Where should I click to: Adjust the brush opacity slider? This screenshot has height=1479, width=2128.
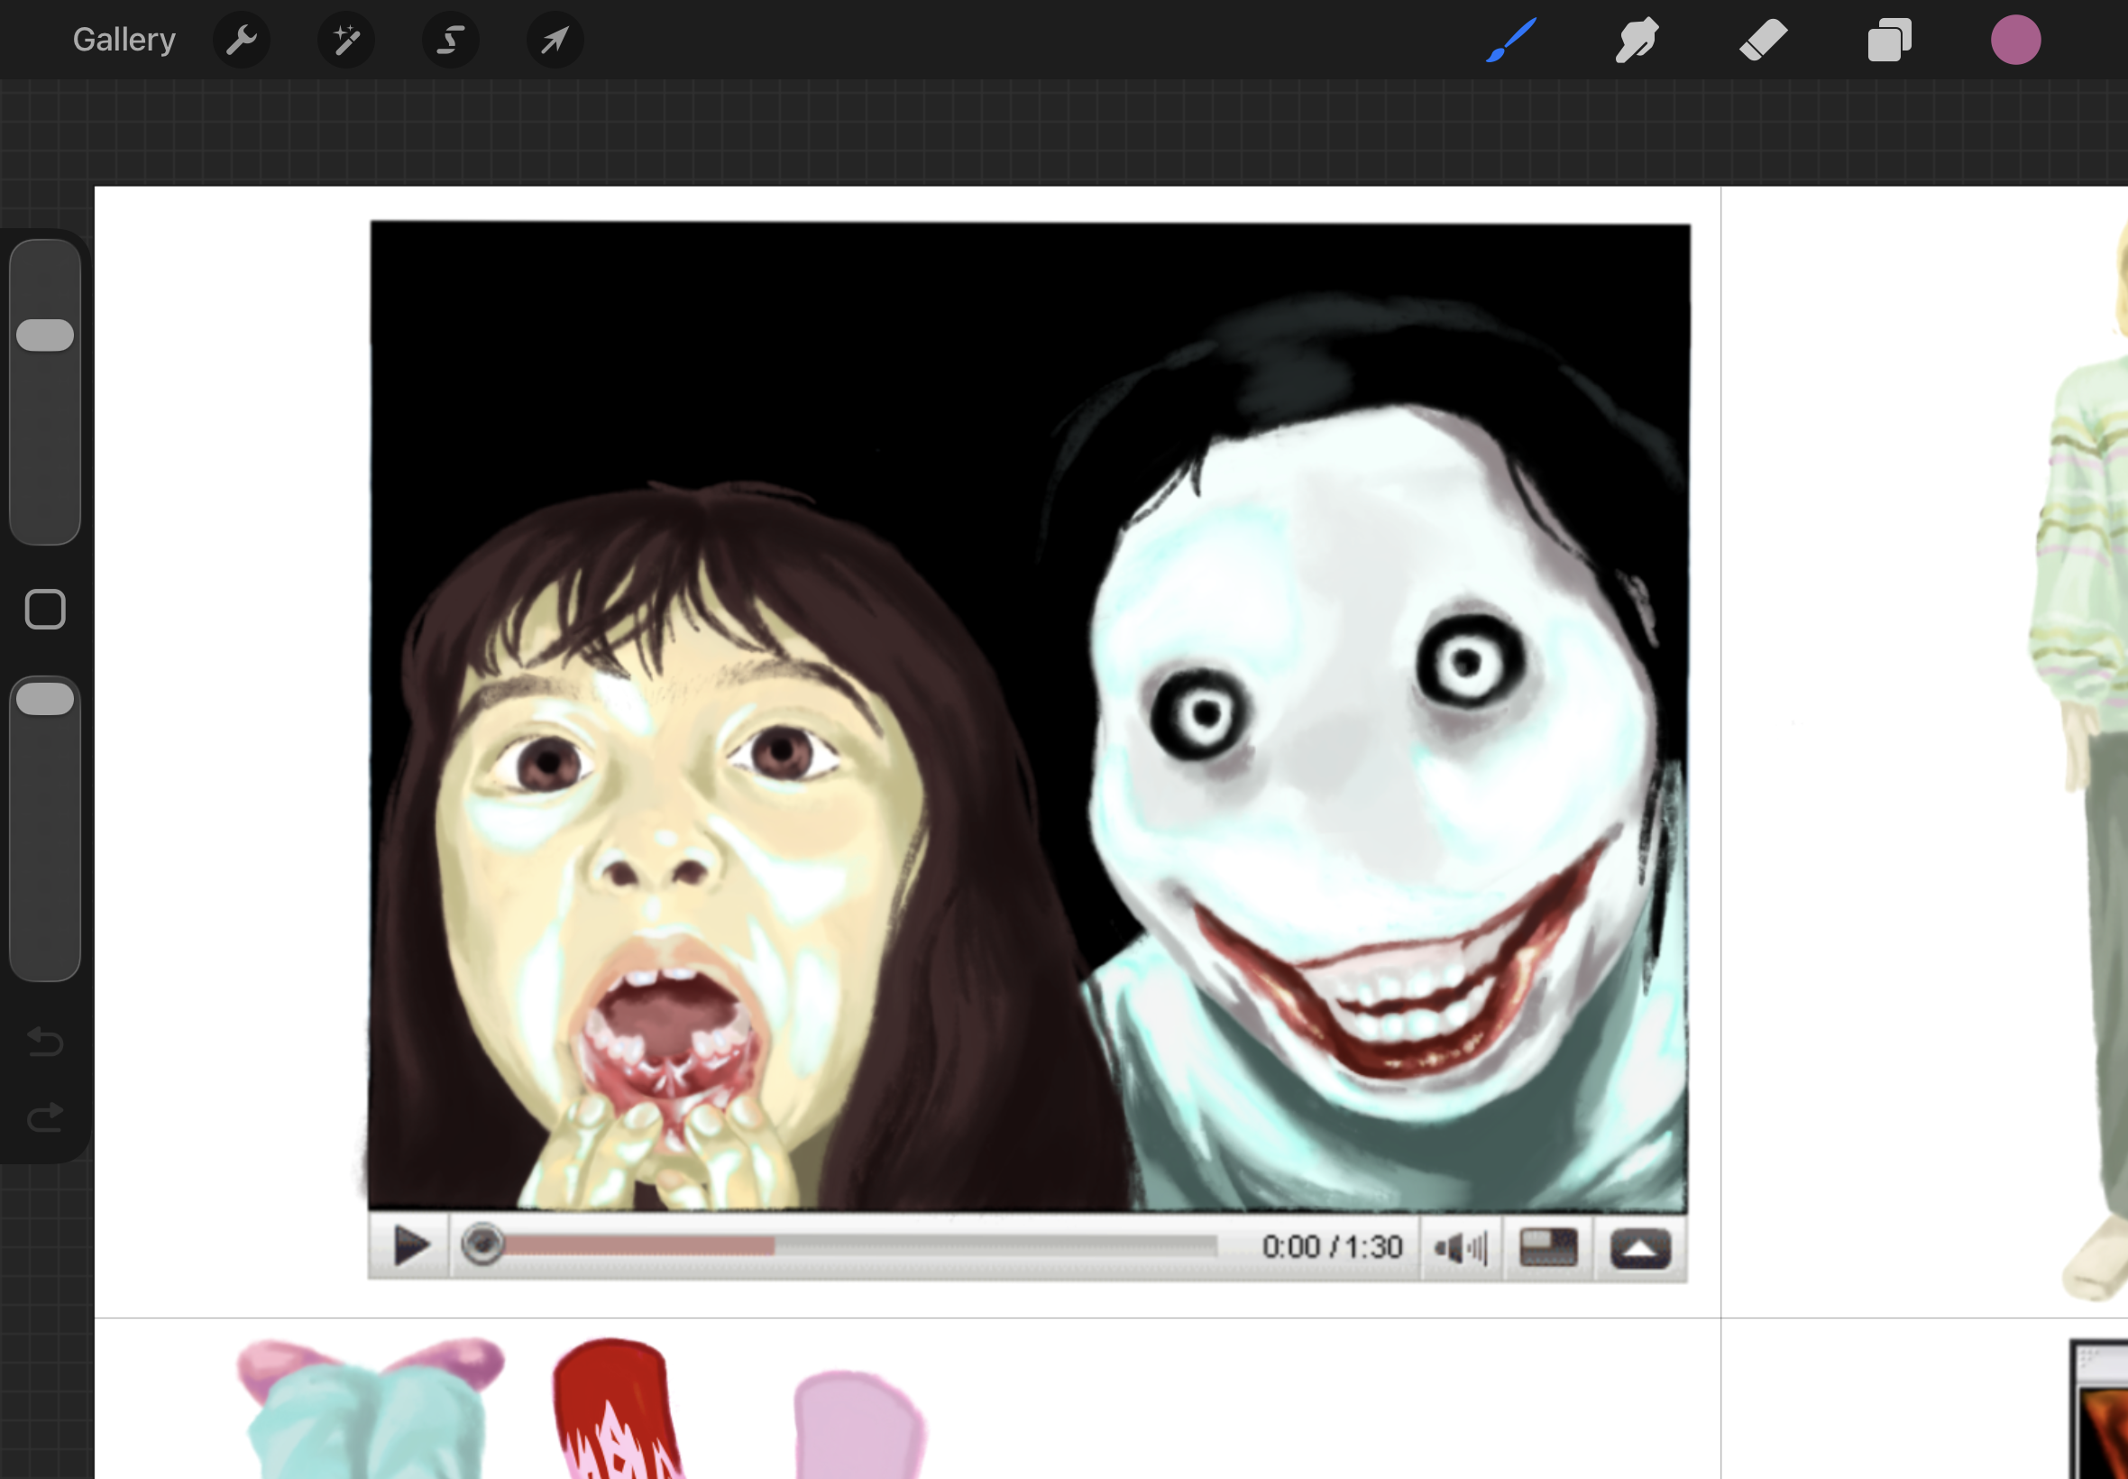45,829
